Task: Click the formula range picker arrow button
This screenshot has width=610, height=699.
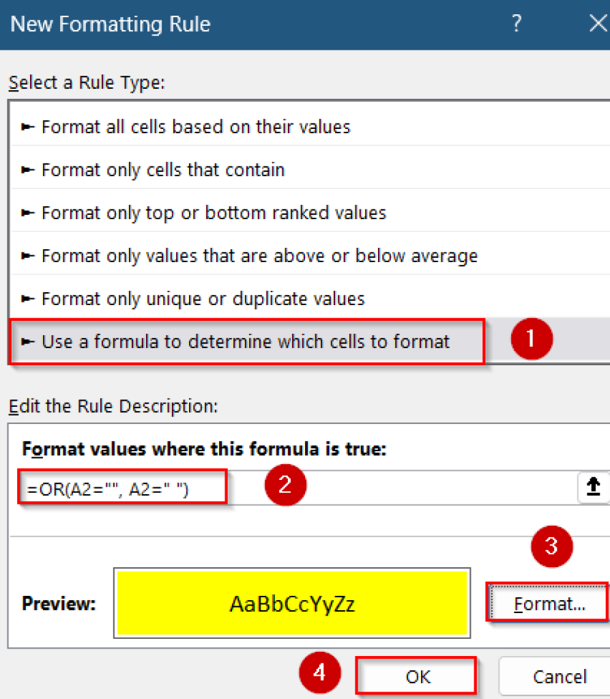Action: coord(594,487)
